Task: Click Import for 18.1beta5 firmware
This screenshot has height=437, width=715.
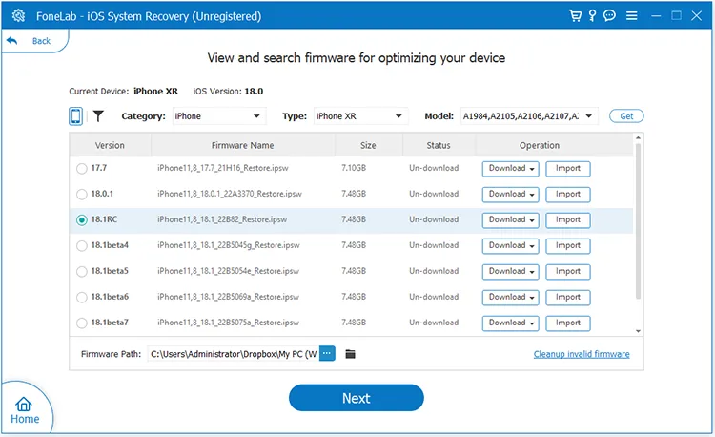Action: (568, 271)
